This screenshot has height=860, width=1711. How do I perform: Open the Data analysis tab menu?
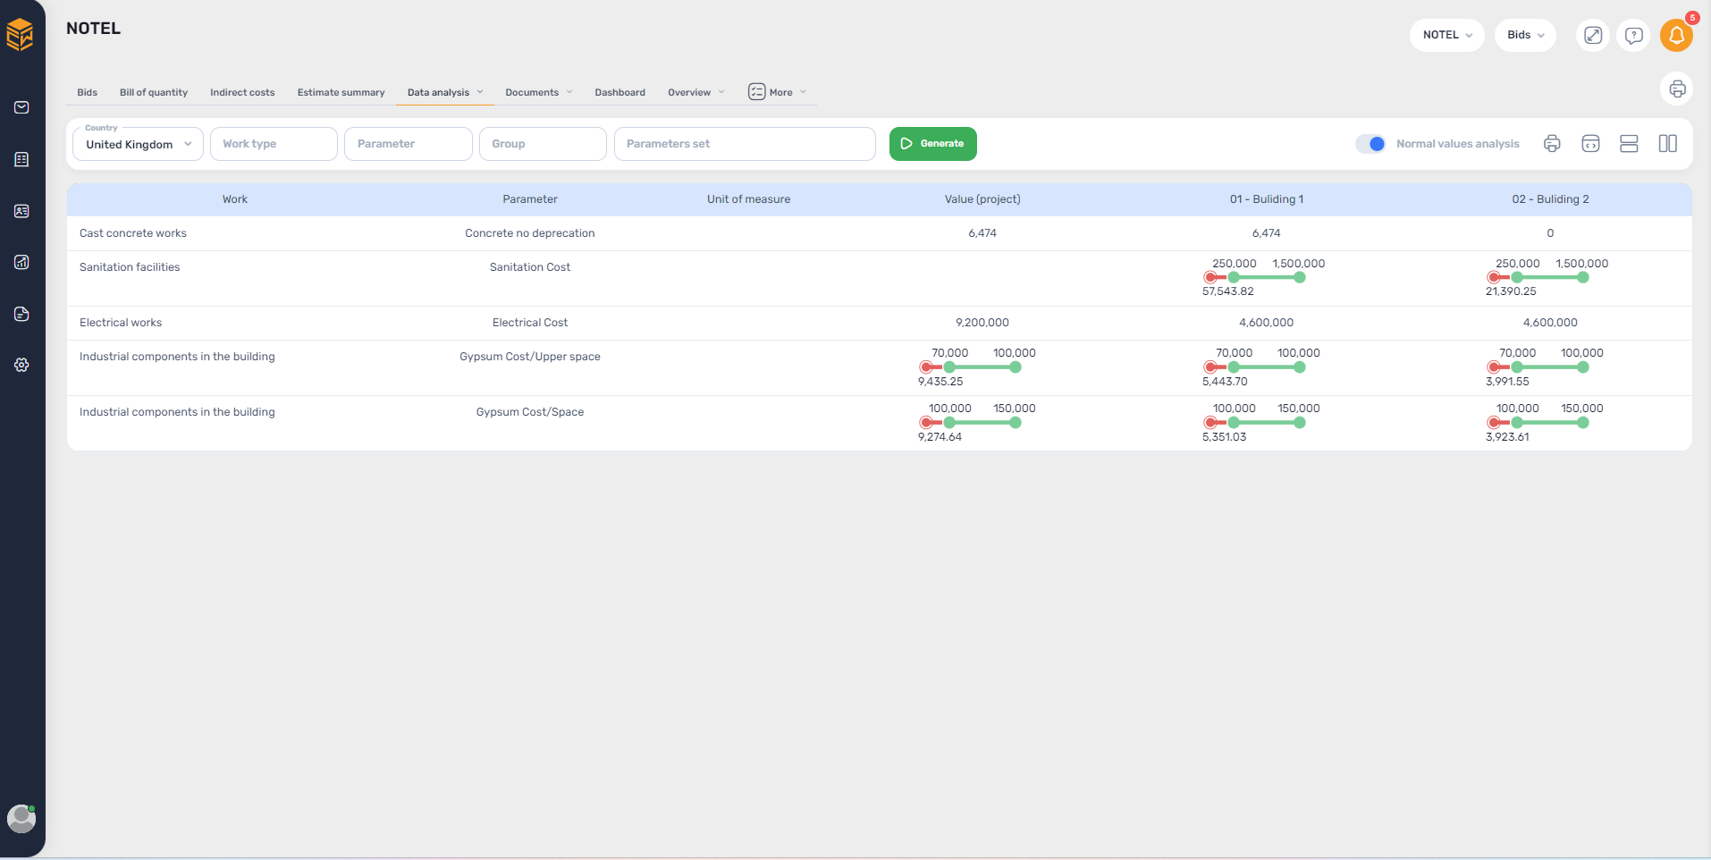[x=444, y=92]
